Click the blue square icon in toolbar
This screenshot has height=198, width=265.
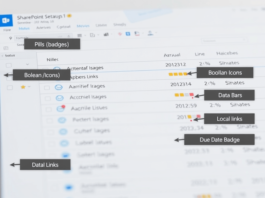(x=128, y=34)
